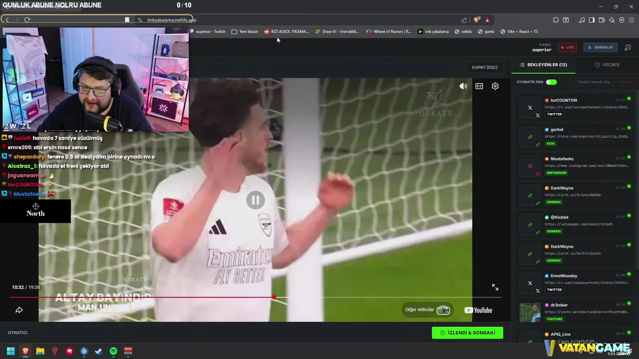Open 'gartic' bookmark

tap(486, 31)
